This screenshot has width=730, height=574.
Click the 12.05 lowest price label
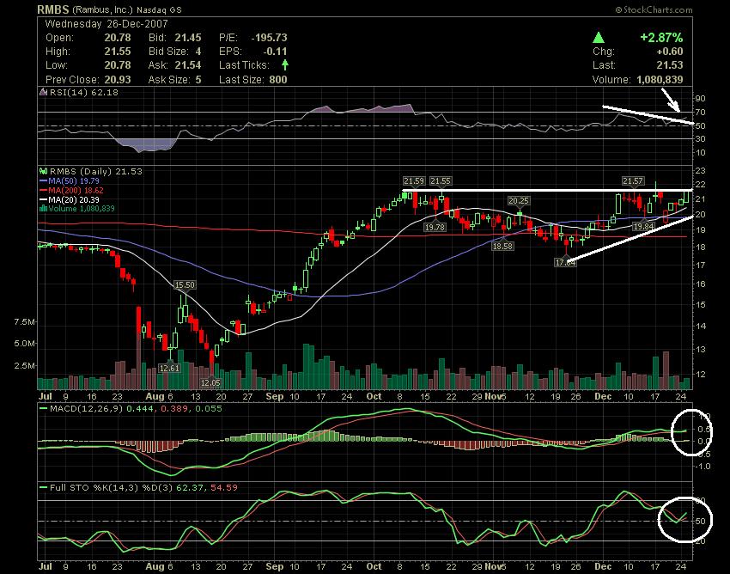(x=210, y=382)
